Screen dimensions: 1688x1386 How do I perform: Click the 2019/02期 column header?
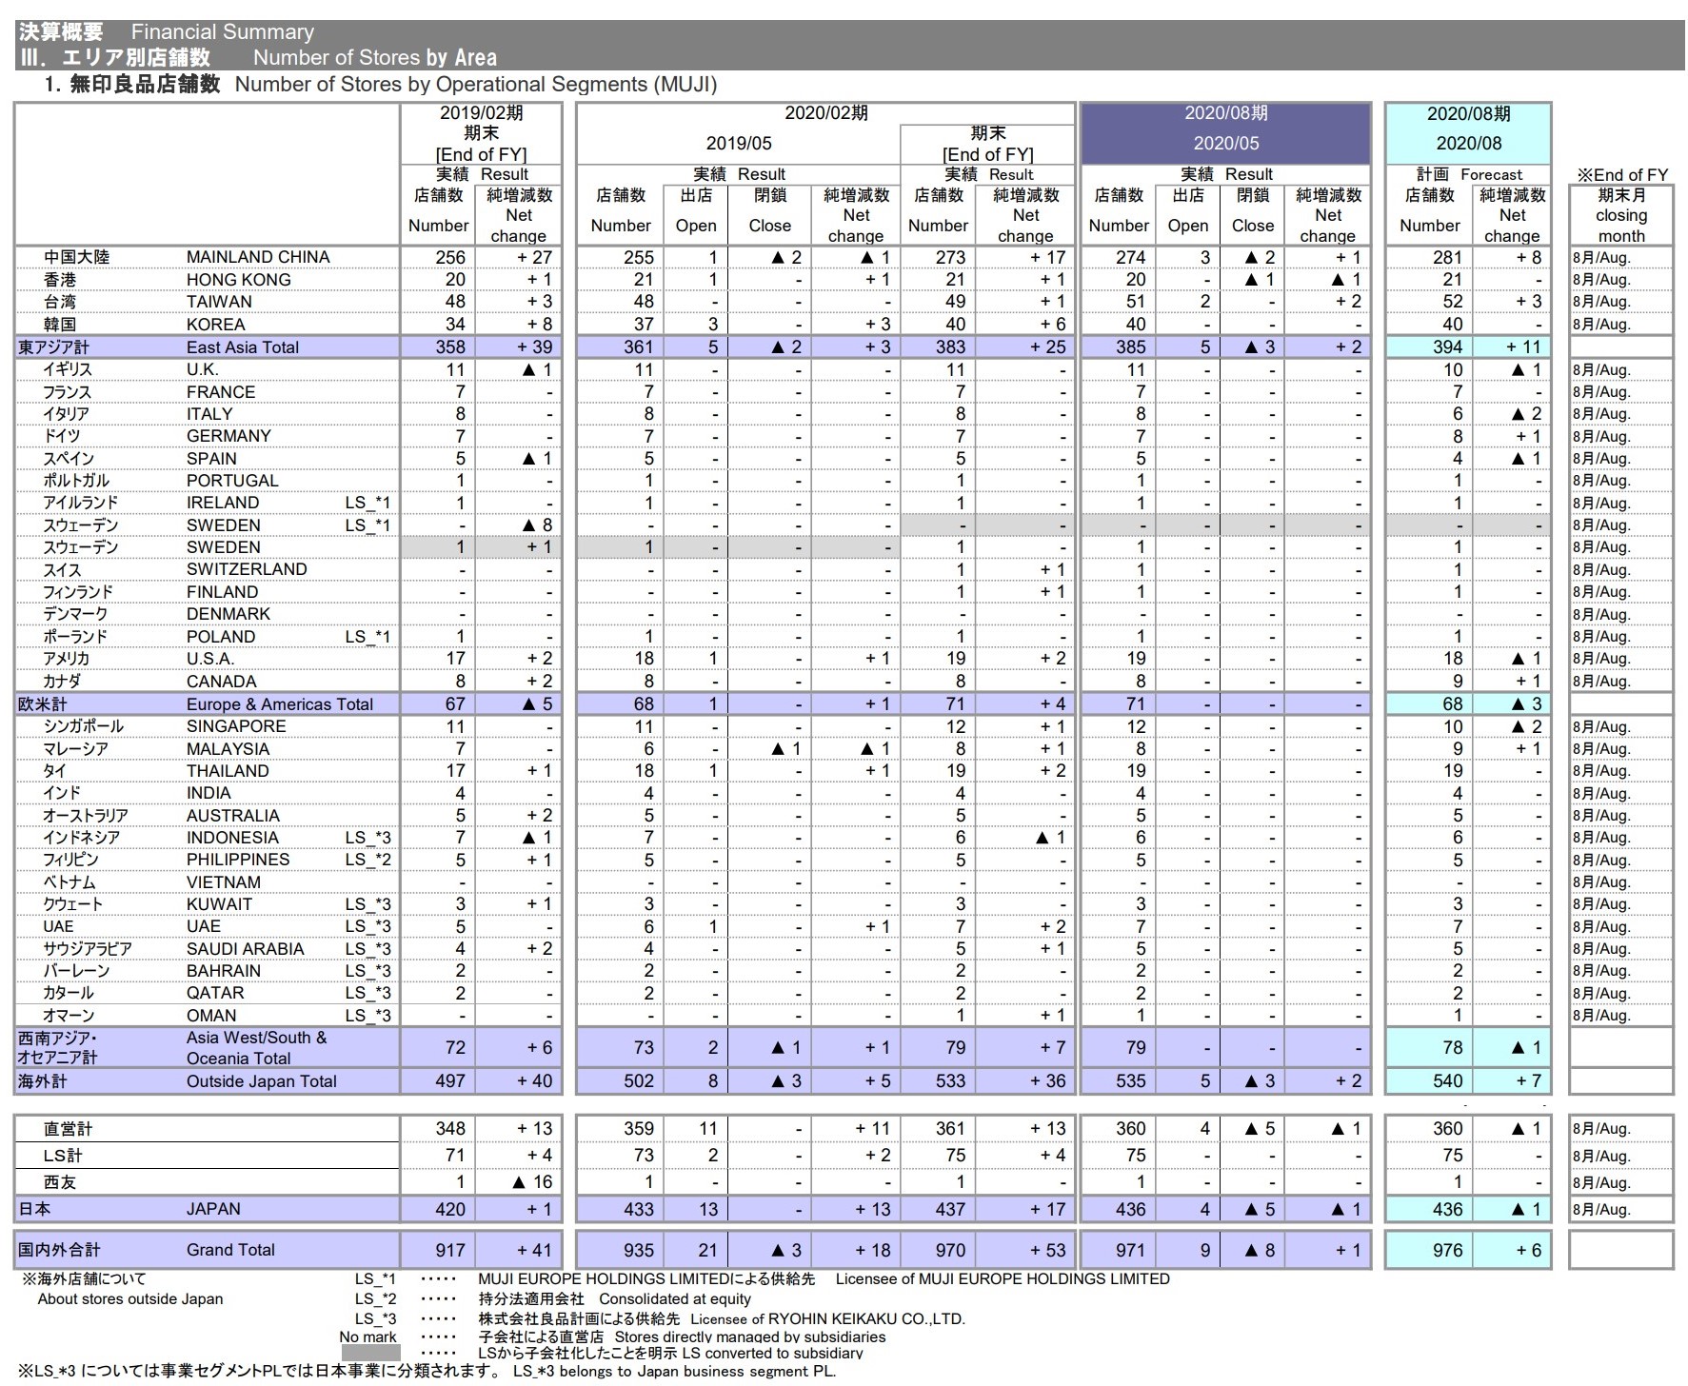pos(481,112)
